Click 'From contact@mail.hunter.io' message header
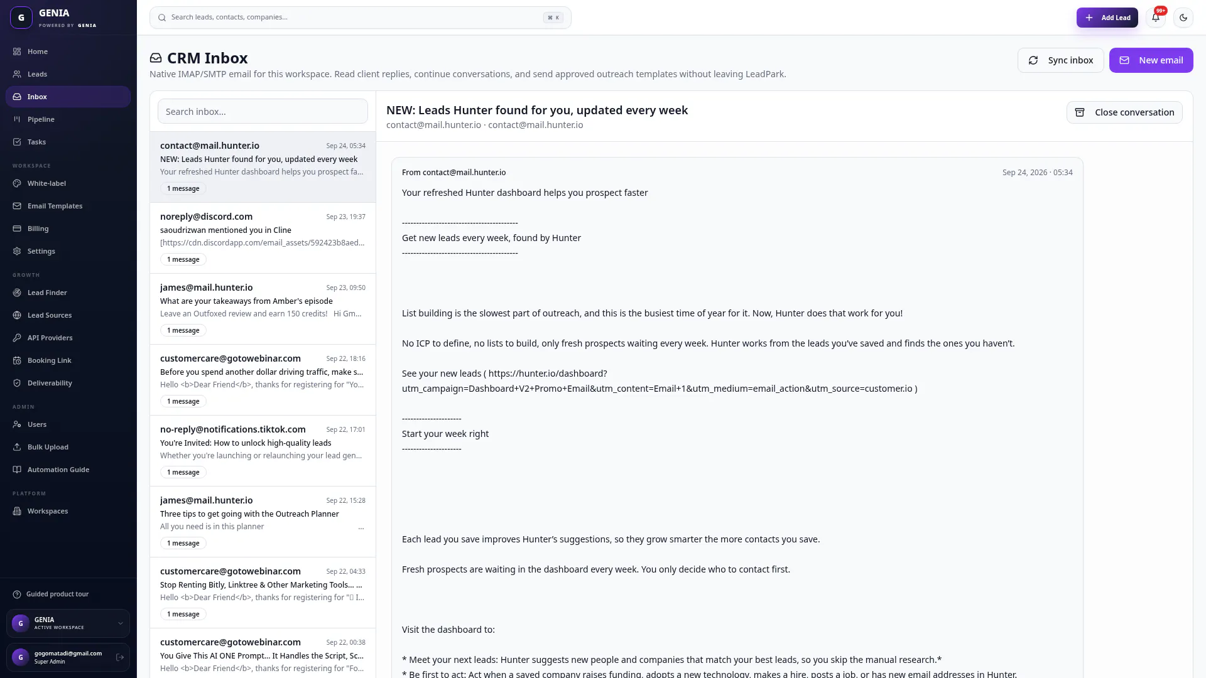This screenshot has height=678, width=1206. (454, 173)
